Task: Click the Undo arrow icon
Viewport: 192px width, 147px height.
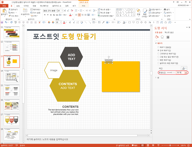Action: (x=6, y=22)
